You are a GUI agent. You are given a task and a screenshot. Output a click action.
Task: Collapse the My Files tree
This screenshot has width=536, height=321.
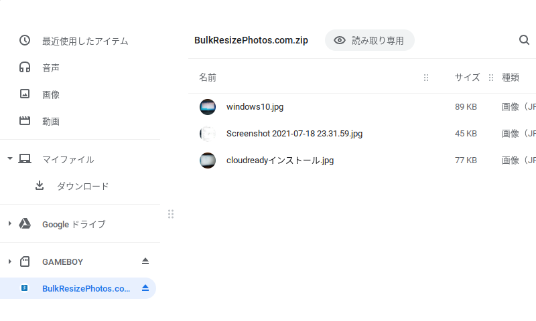[x=10, y=158]
